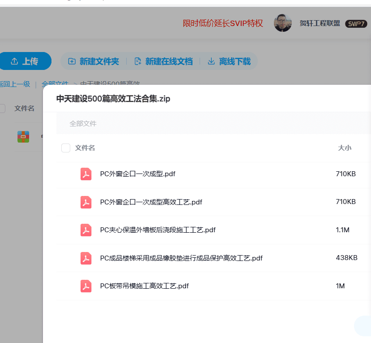Click the 文件名 column header in dialog
The width and height of the screenshot is (371, 343).
click(85, 148)
